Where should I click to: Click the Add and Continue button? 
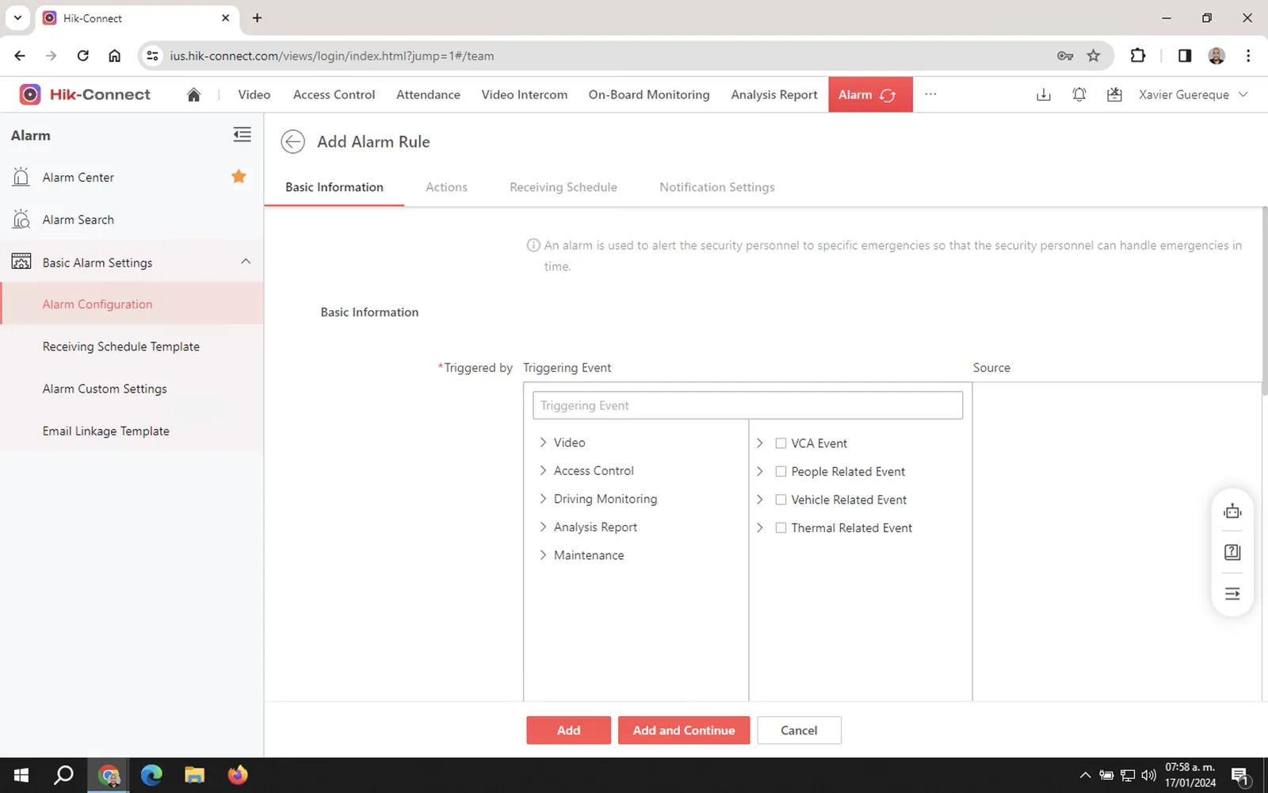pyautogui.click(x=684, y=730)
